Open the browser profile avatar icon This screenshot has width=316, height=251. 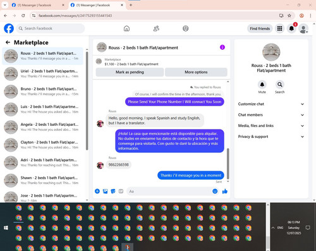click(x=301, y=16)
